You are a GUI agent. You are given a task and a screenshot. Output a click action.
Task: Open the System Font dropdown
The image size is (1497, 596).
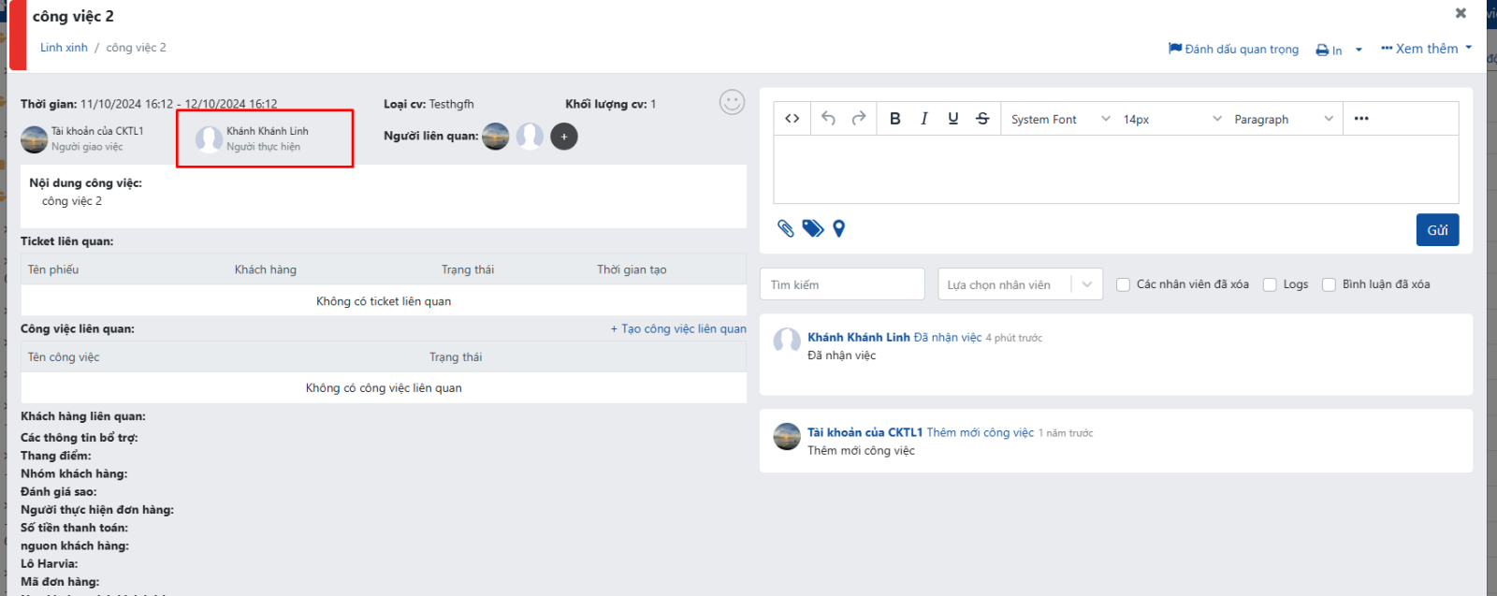(x=1060, y=119)
